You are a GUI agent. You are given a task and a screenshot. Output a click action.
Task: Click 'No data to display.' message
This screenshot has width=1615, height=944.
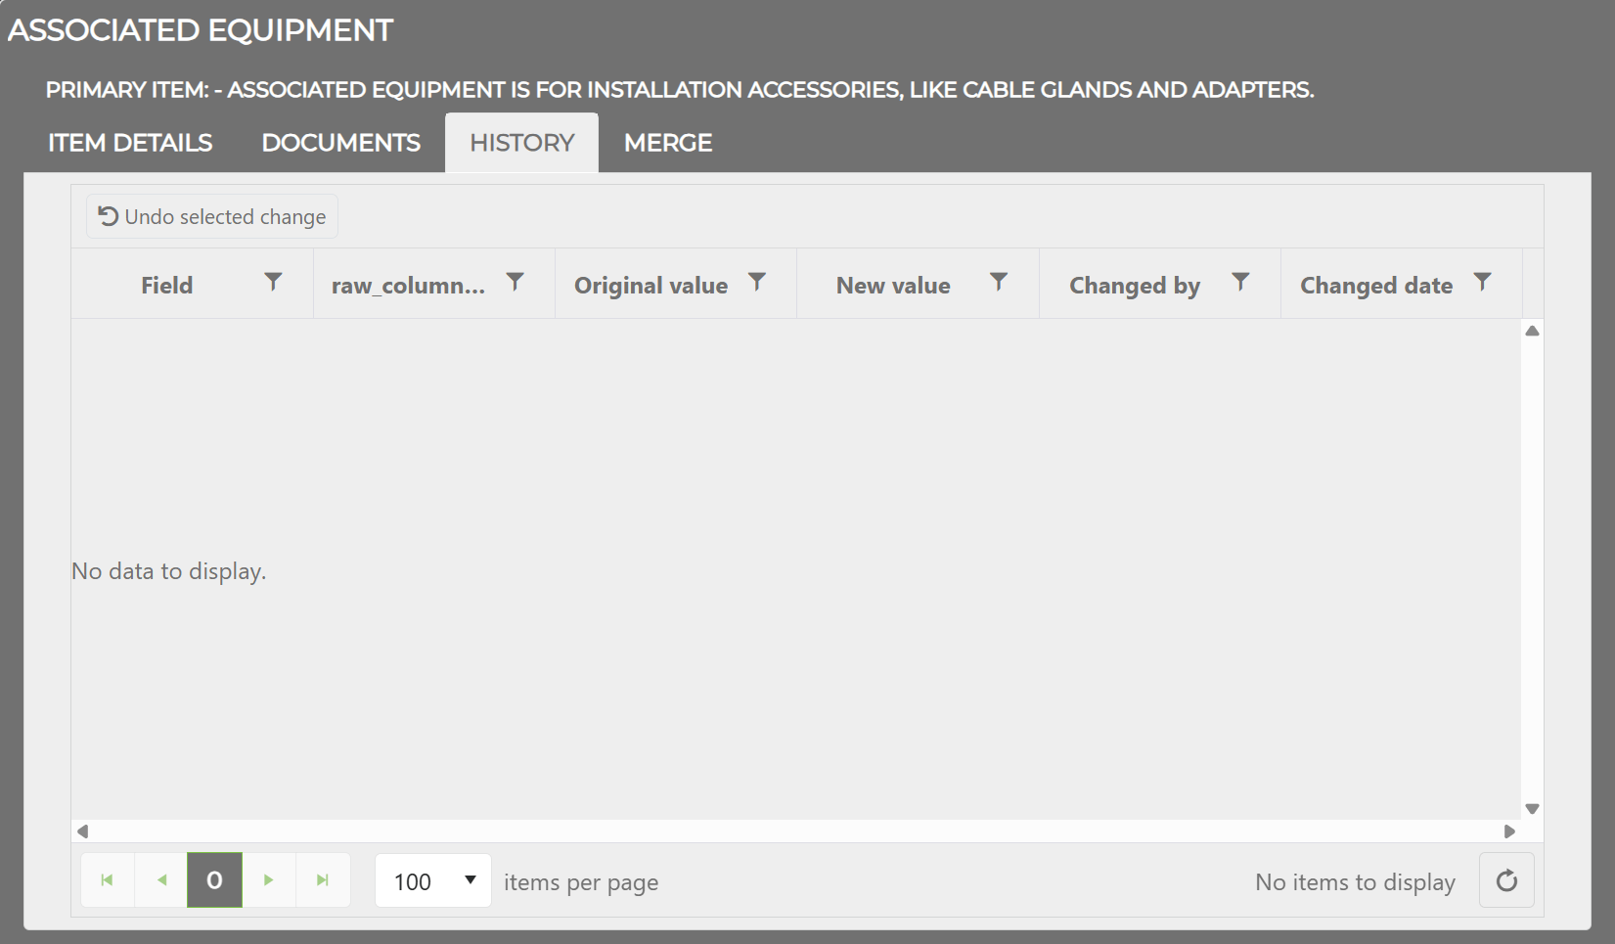tap(168, 571)
